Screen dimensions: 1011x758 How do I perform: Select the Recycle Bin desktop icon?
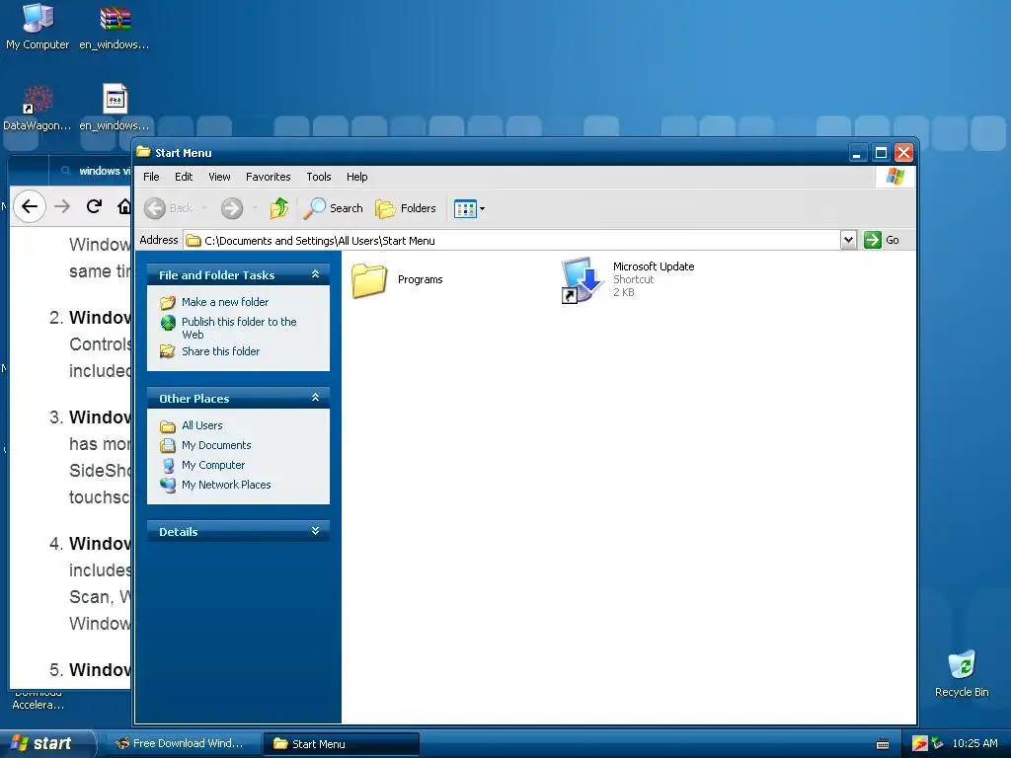pyautogui.click(x=962, y=673)
